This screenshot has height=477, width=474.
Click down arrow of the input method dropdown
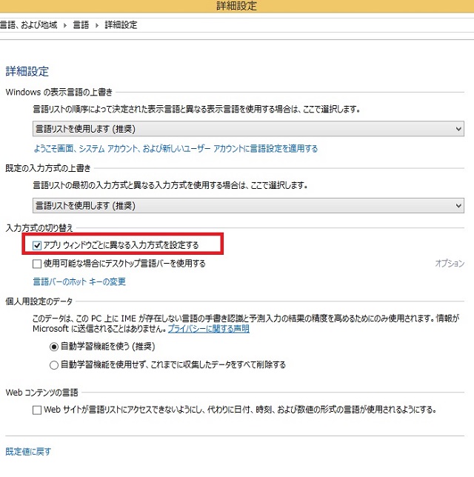pyautogui.click(x=458, y=205)
